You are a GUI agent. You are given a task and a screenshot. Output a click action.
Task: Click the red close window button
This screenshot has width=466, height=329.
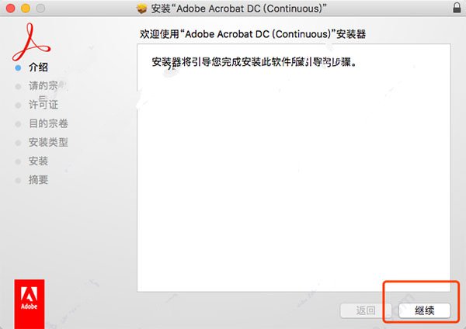click(x=10, y=9)
